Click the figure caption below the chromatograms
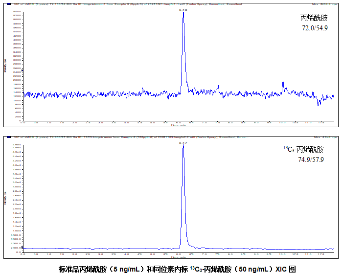Image resolution: width=343 pixels, height=274 pixels. (177, 269)
